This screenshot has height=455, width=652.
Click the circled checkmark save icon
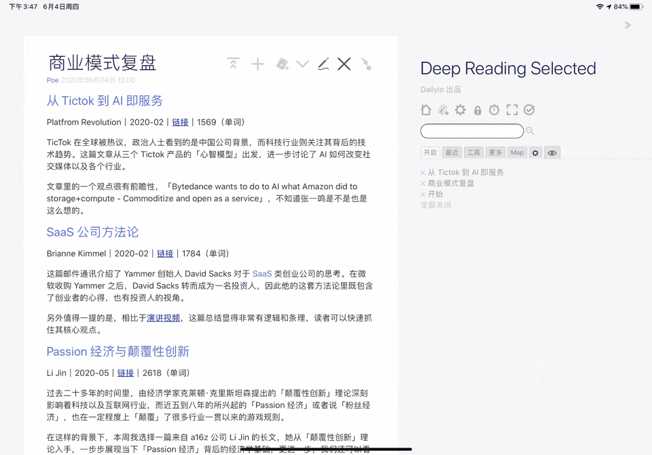point(529,110)
